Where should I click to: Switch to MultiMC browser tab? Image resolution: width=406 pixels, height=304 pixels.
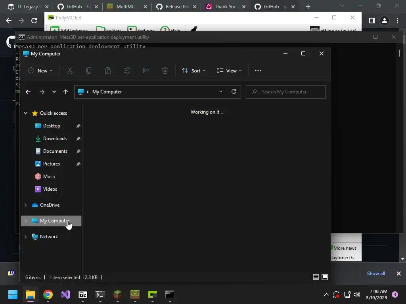point(126,7)
